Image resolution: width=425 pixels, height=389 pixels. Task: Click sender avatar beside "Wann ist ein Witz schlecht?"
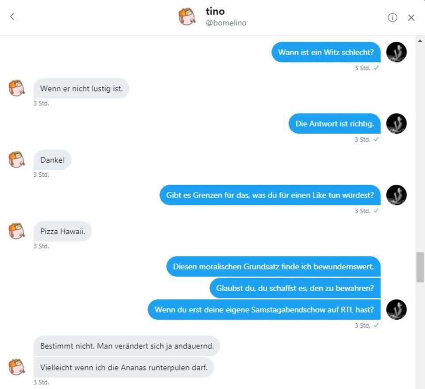[396, 52]
